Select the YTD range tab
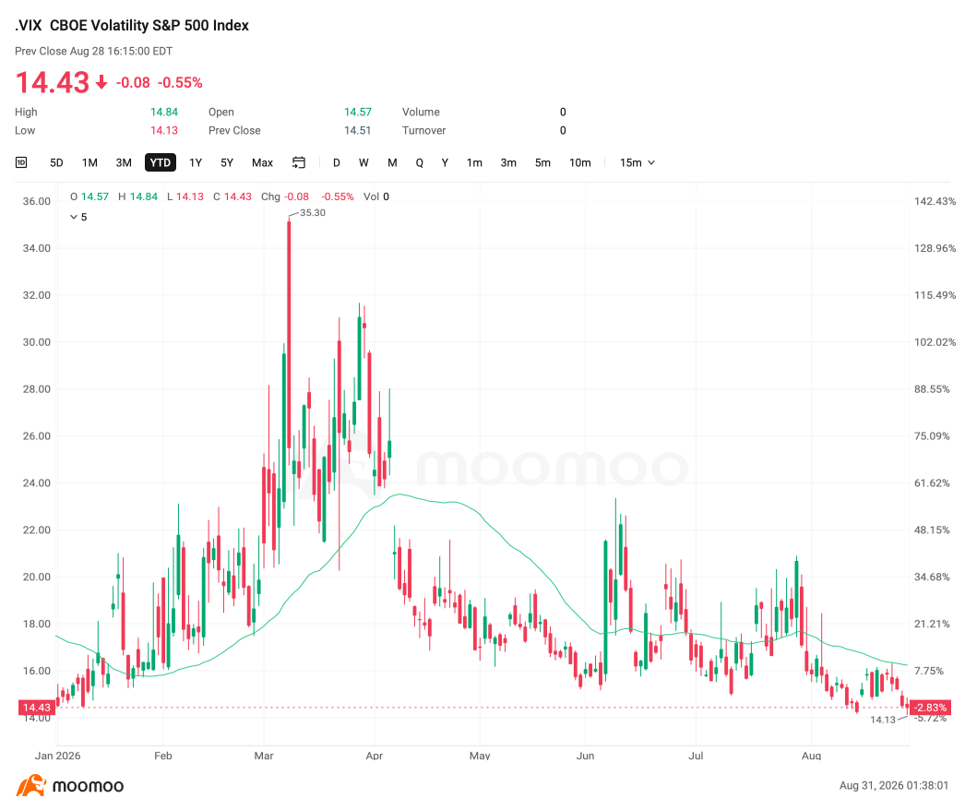Image resolution: width=965 pixels, height=810 pixels. coord(161,162)
